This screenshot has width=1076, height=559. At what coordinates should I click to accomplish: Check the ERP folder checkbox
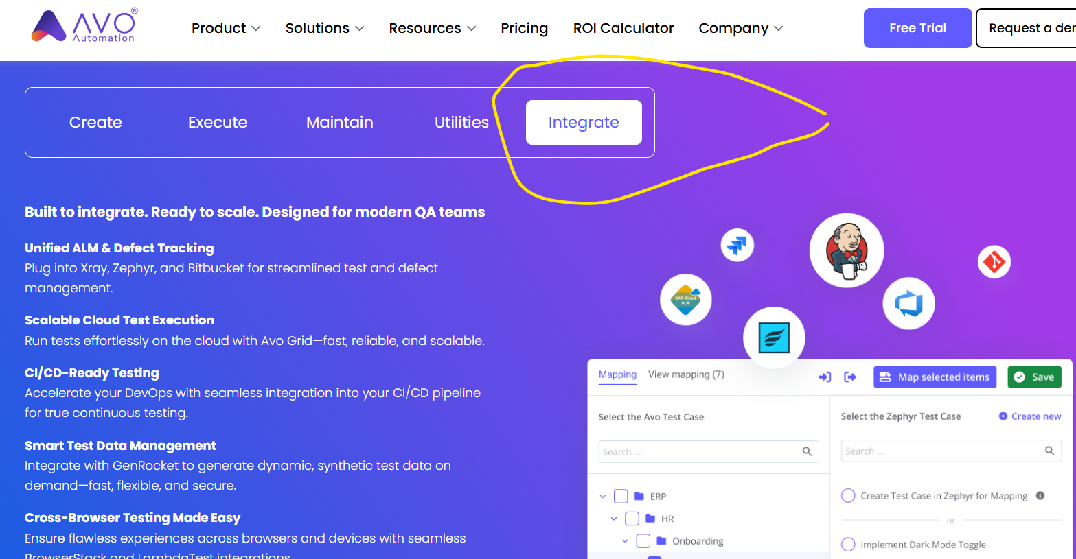click(621, 496)
